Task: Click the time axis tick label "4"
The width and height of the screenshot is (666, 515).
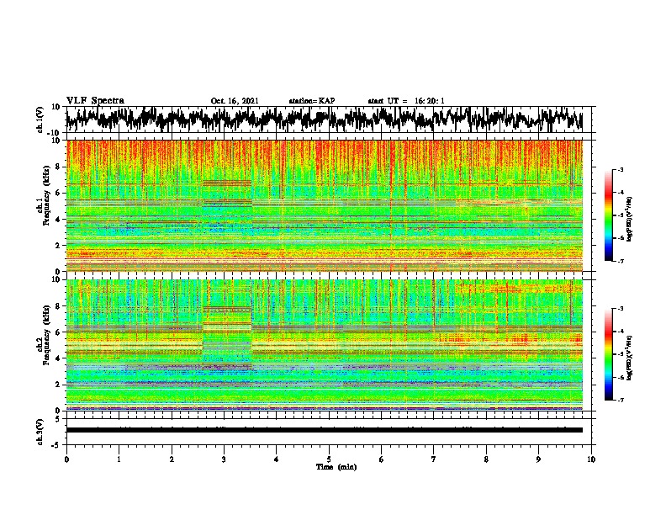Action: pyautogui.click(x=276, y=459)
